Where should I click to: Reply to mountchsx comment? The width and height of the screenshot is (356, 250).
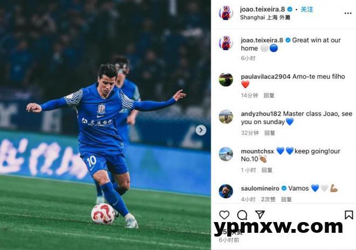[267, 170]
